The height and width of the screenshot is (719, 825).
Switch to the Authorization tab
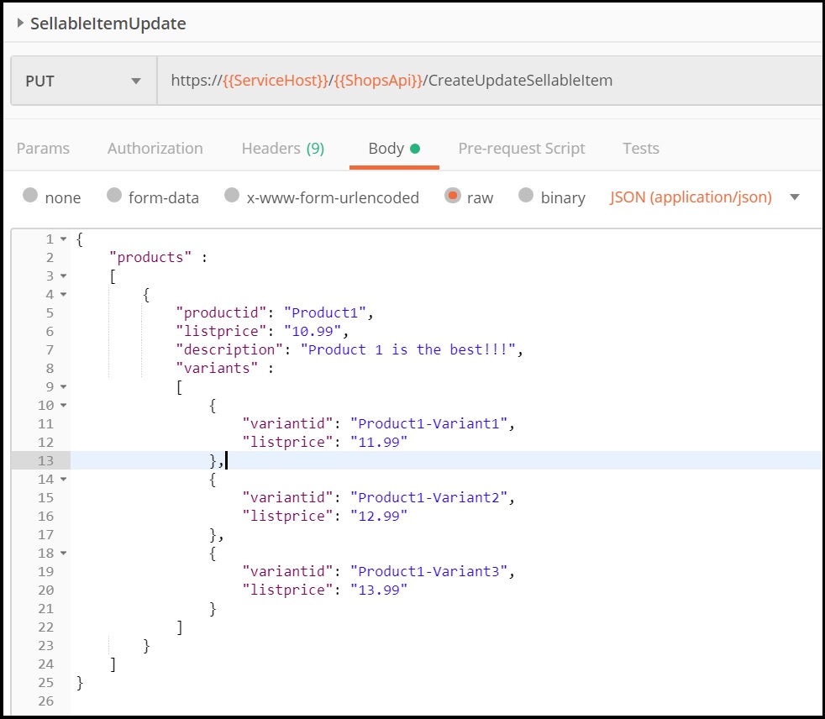pyautogui.click(x=155, y=149)
